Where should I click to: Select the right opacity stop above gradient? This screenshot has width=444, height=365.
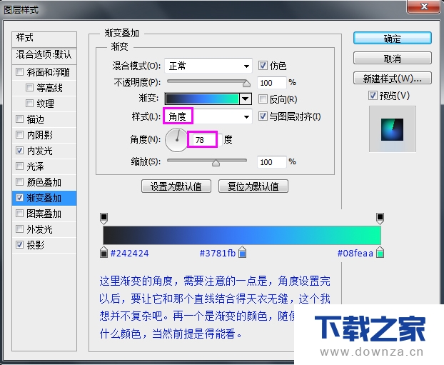point(380,218)
